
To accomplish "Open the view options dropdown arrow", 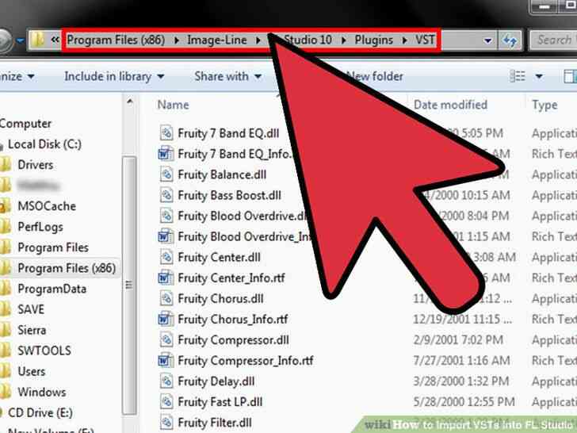I will click(x=539, y=77).
